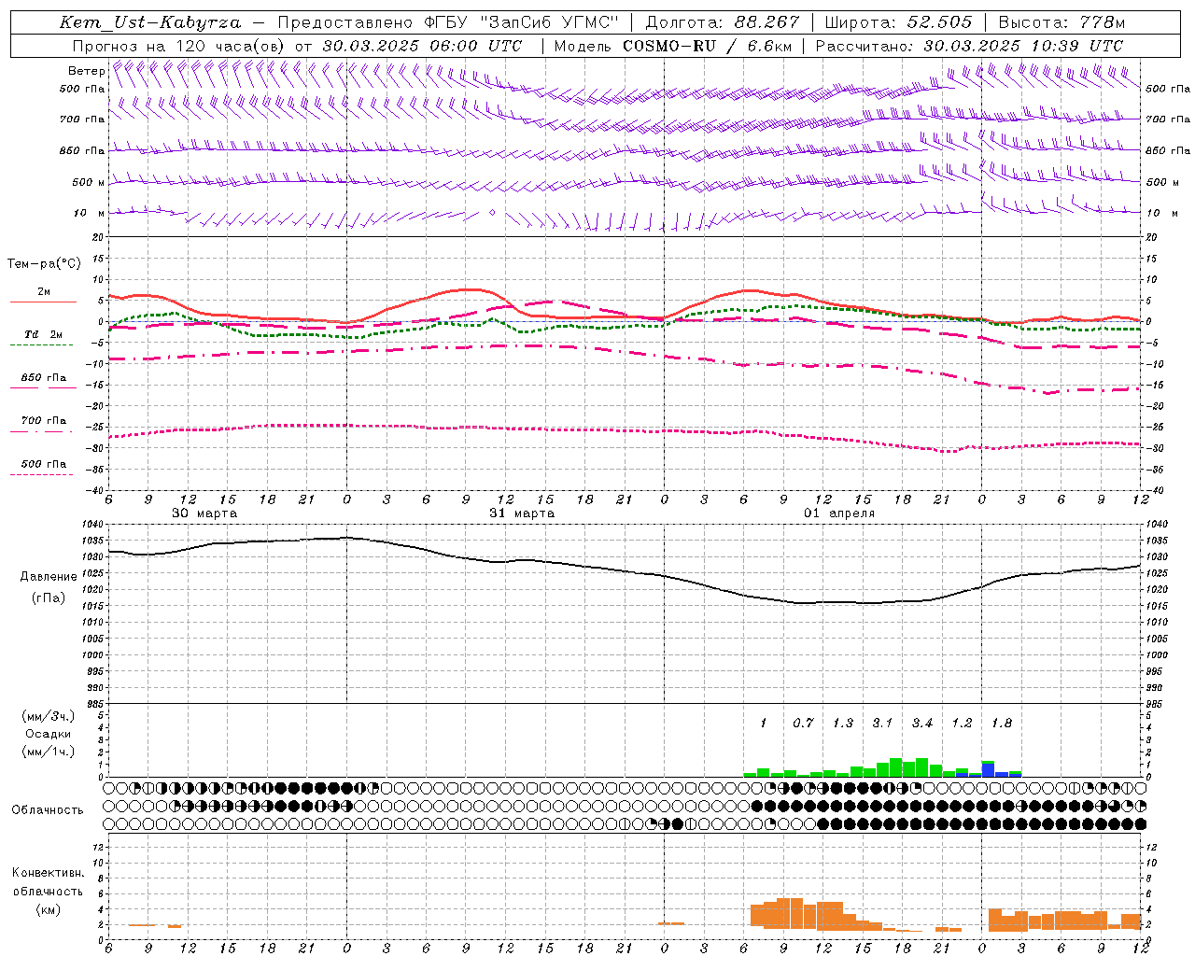Image resolution: width=1195 pixels, height=956 pixels.
Task: Click the Осадки precipitation label
Action: pyautogui.click(x=48, y=734)
